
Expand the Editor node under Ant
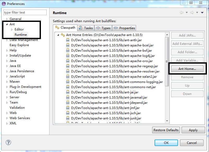coord(12,29)
